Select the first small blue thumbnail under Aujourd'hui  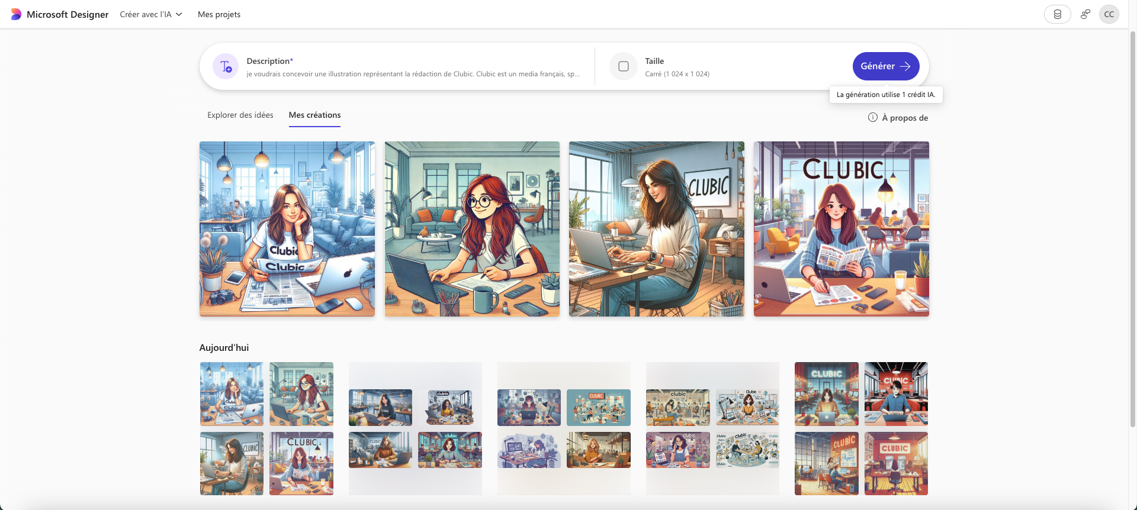[232, 394]
